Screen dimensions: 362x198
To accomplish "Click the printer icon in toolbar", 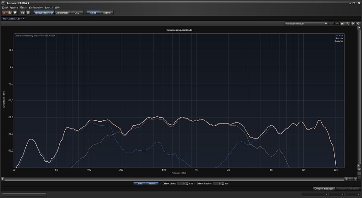I will pos(29,13).
